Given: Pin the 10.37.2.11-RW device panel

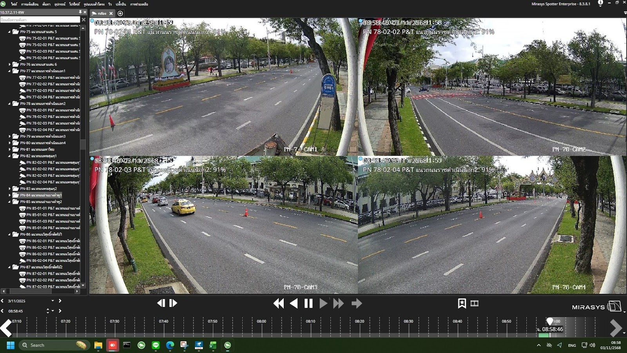Looking at the screenshot, I should [x=80, y=12].
